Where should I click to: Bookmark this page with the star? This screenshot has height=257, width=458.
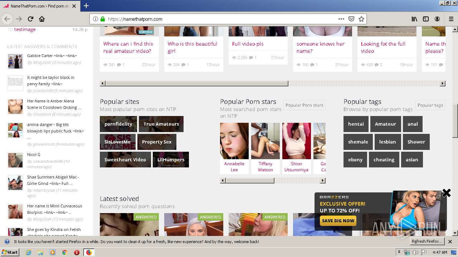click(361, 19)
